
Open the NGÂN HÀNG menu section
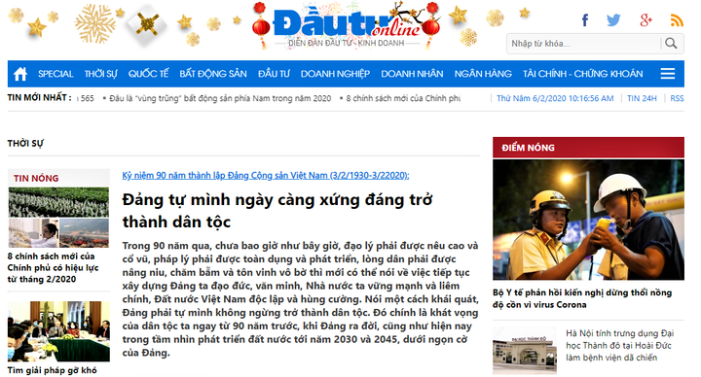pyautogui.click(x=483, y=74)
